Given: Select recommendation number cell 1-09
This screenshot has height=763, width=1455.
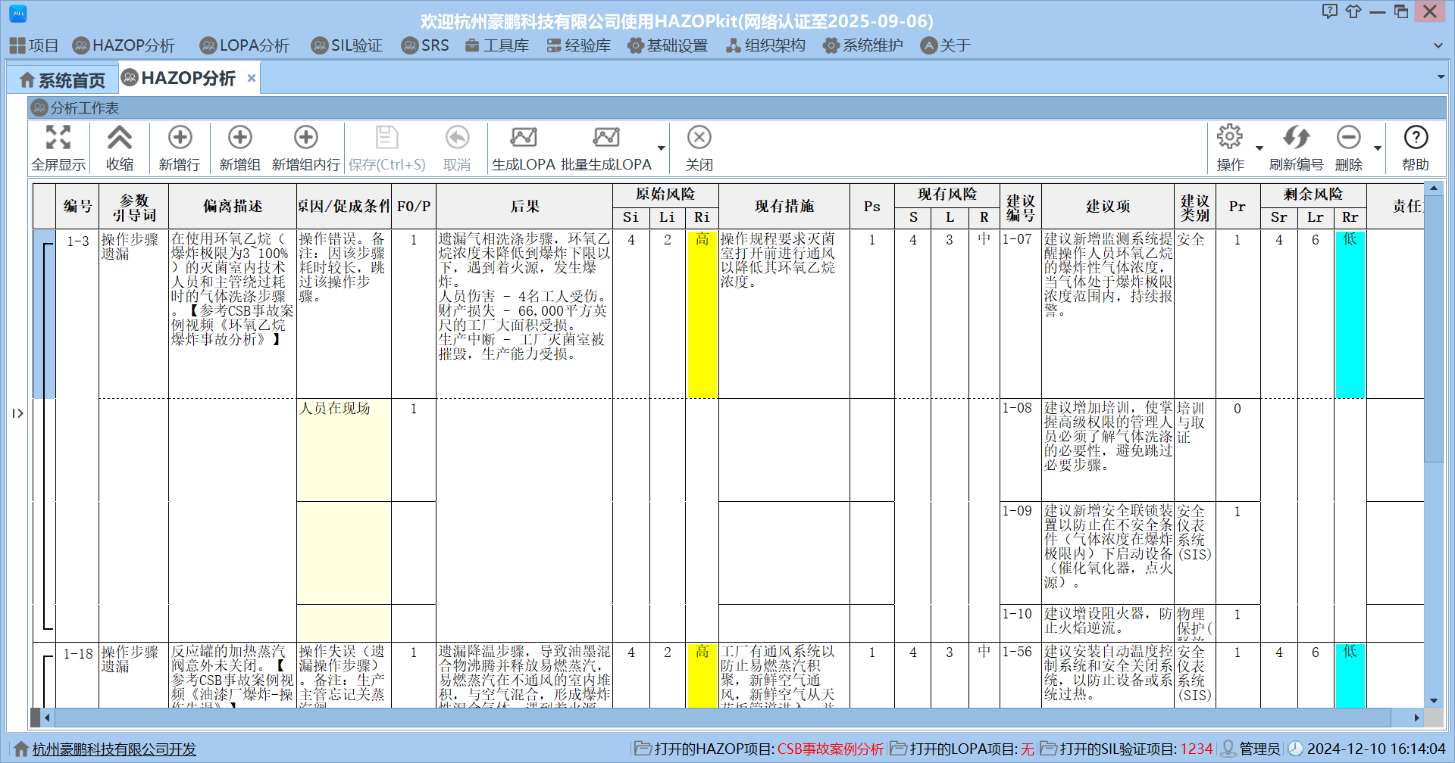Looking at the screenshot, I should point(1020,553).
